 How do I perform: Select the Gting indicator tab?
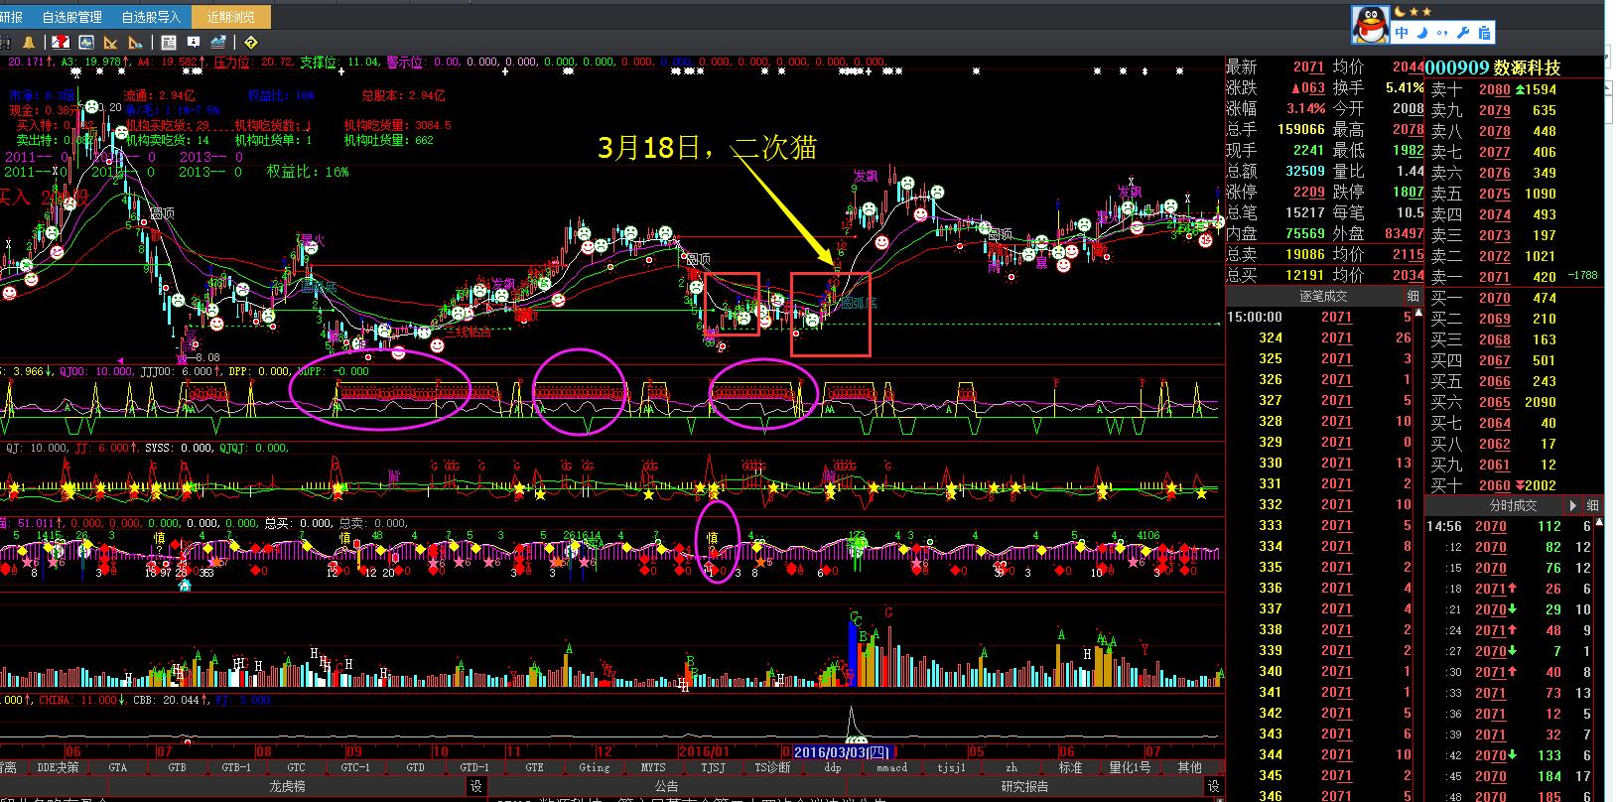coord(594,767)
